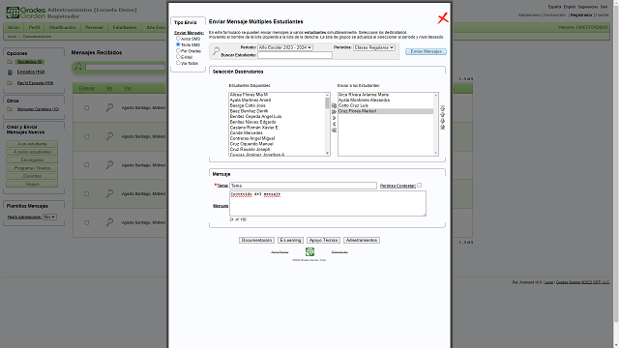View fifth received message magnifier icon
The image size is (619, 348).
pos(109,222)
